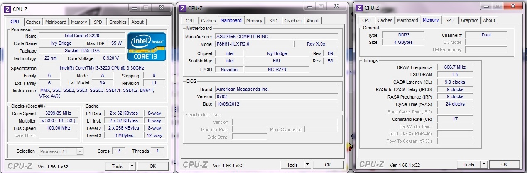This screenshot has height=173, width=527.
Task: Click the Code Name value Ivy Bridge
Action: (x=61, y=43)
